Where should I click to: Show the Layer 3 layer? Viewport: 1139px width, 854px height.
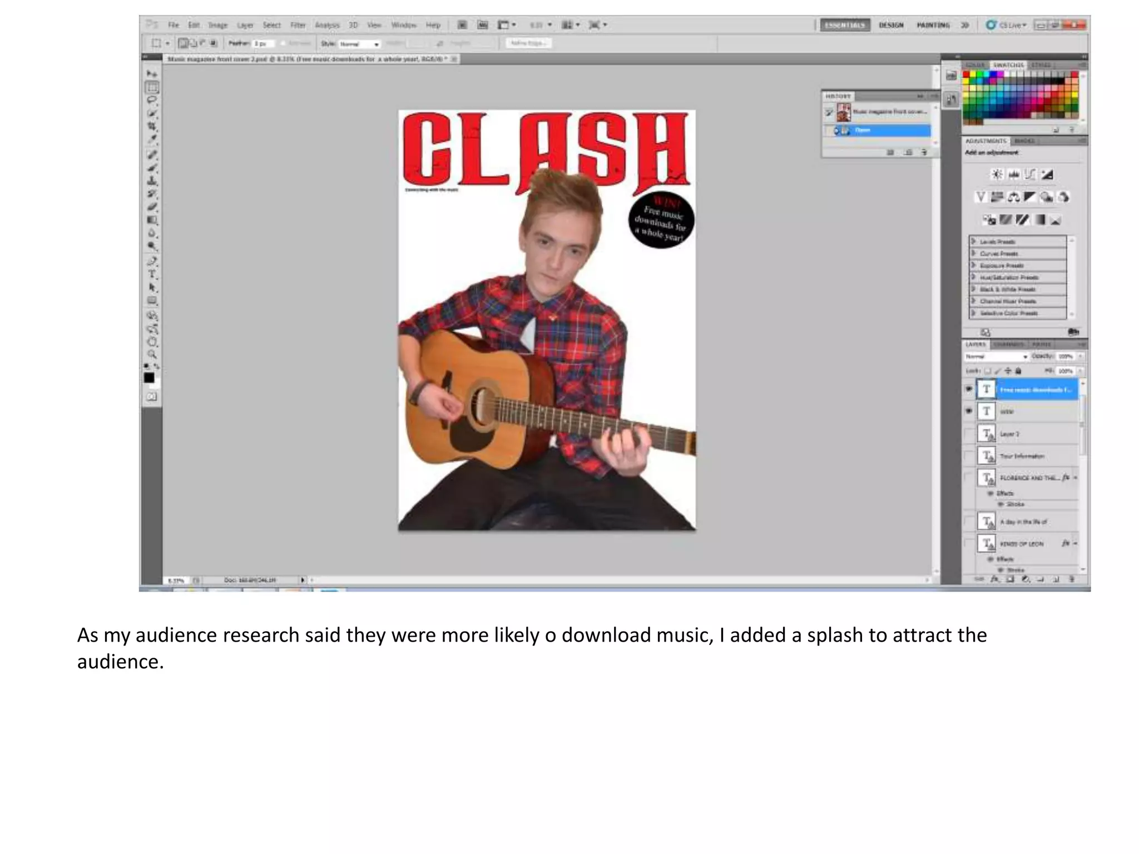[x=969, y=433]
